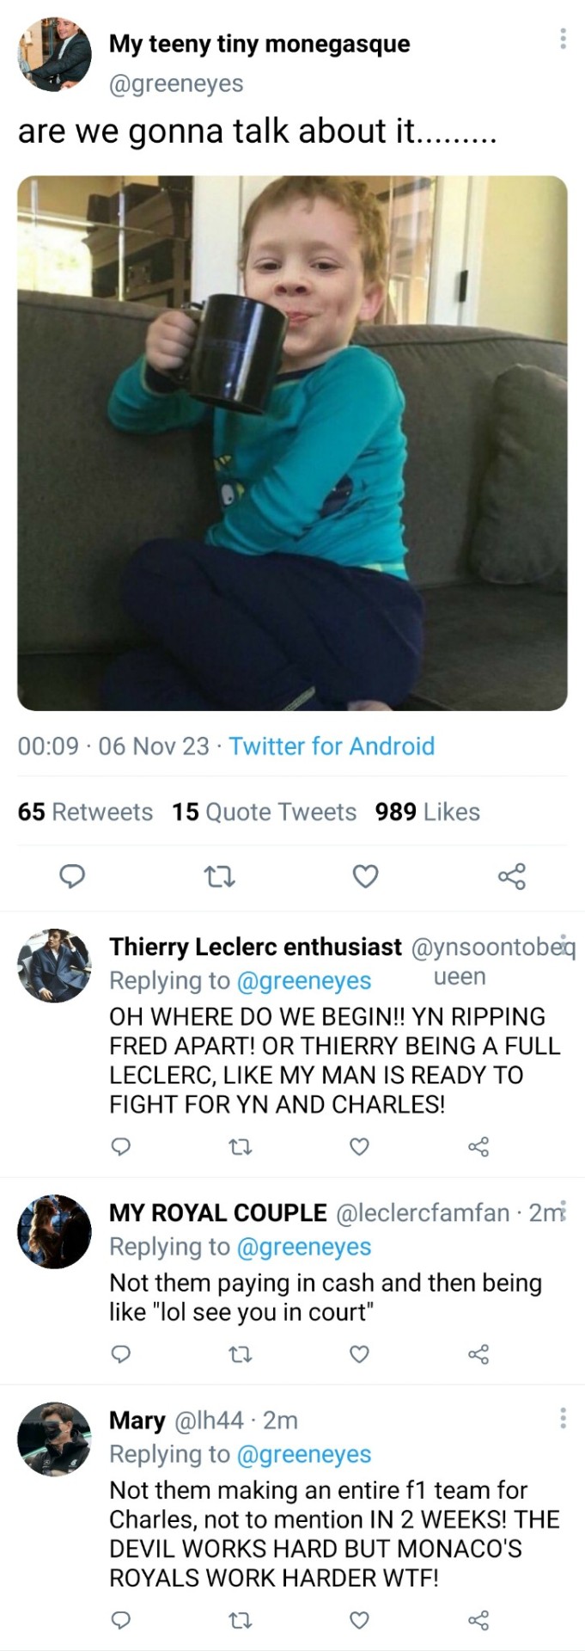The height and width of the screenshot is (1651, 585).
Task: Open options menu on Mary's reply
Action: 563,1418
